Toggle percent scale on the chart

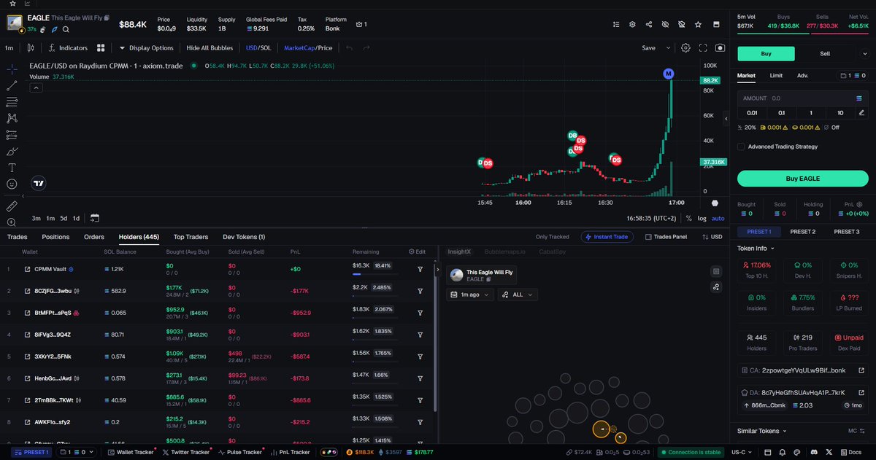[689, 218]
